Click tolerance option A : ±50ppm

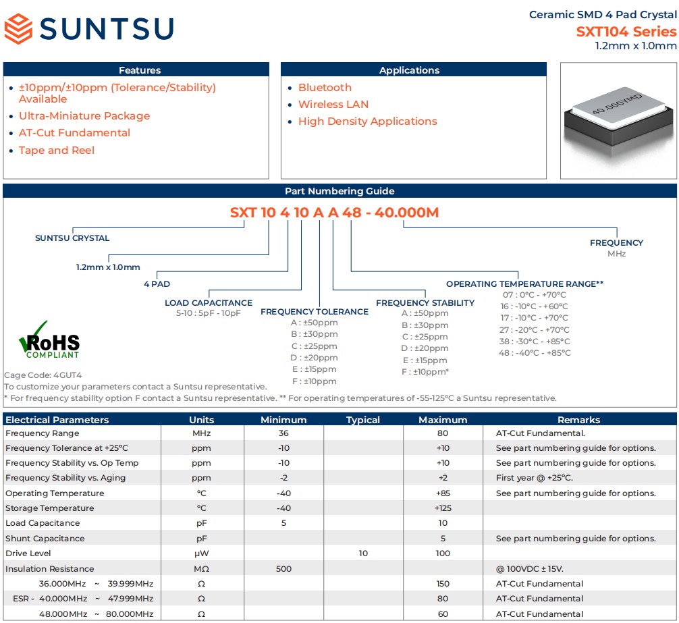[315, 323]
